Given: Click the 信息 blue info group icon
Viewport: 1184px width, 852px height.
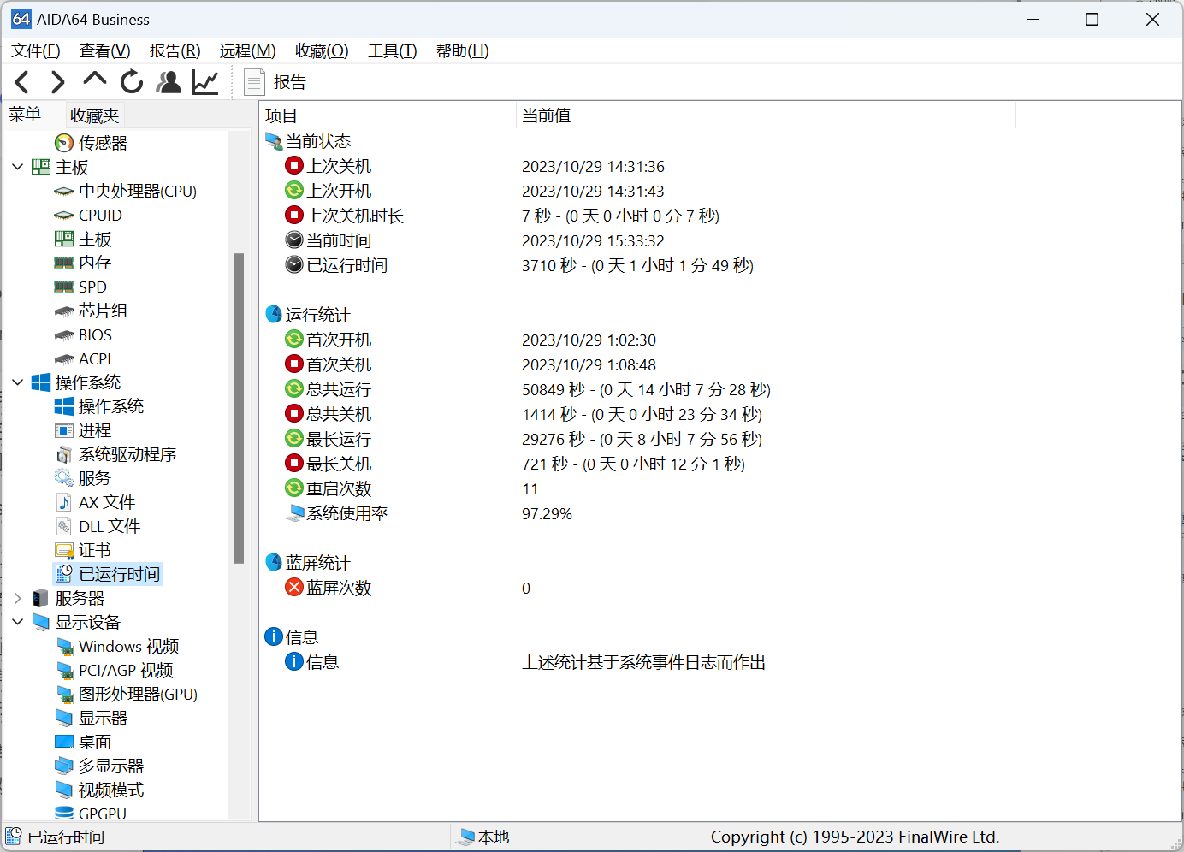Looking at the screenshot, I should pyautogui.click(x=274, y=637).
